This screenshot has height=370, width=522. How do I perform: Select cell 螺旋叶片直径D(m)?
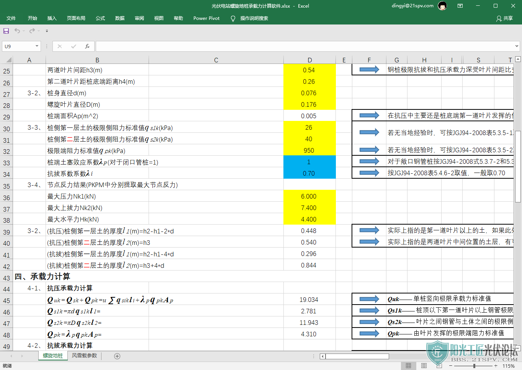pos(97,104)
